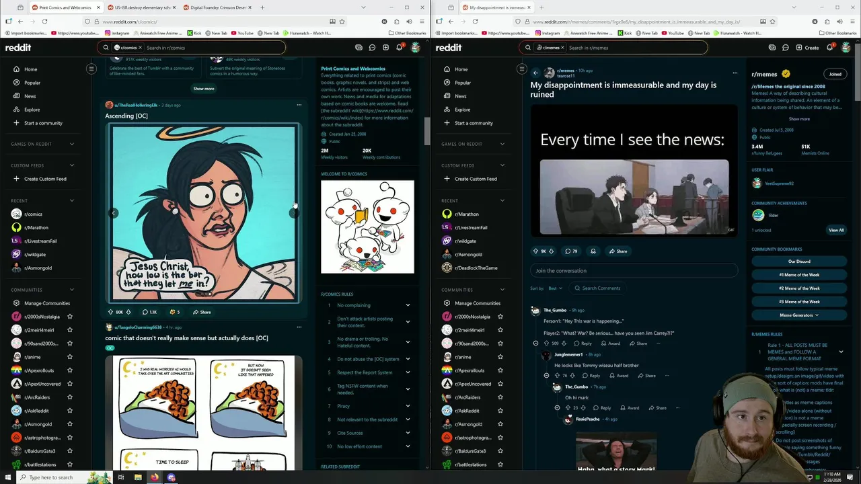Show previous image of the Ascending comic
This screenshot has width=861, height=484.
click(x=114, y=213)
